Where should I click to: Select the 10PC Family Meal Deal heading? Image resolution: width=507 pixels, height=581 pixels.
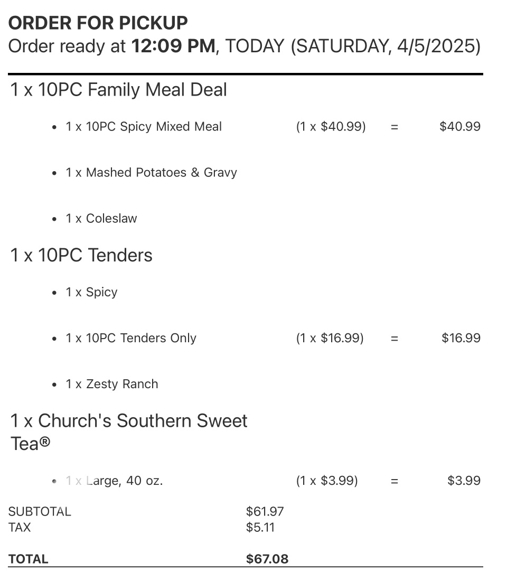coord(119,90)
